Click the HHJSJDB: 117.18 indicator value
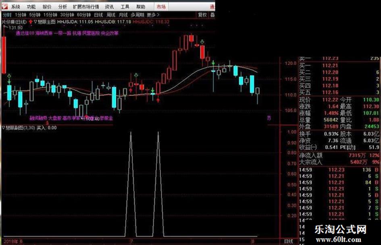 coord(113,22)
